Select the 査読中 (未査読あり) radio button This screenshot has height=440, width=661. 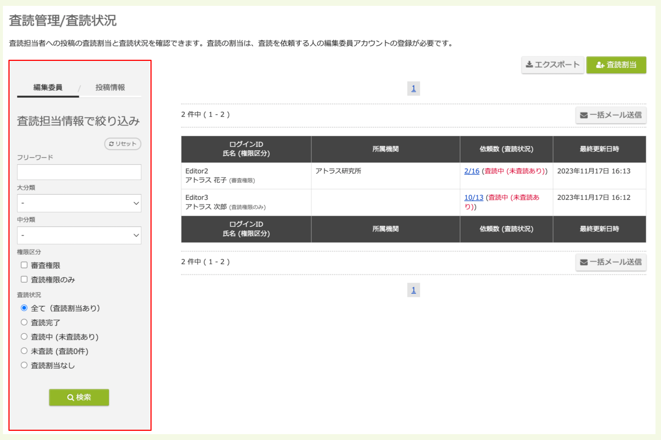click(24, 336)
